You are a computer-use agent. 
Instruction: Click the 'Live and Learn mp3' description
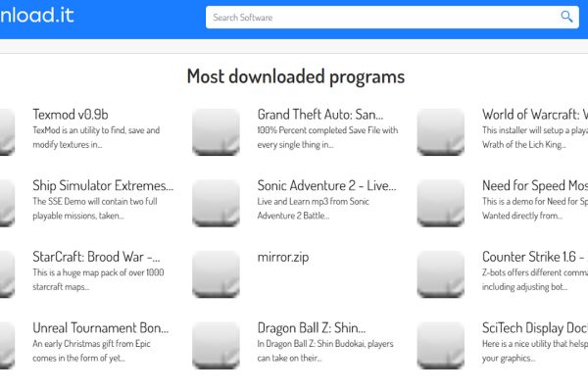coord(314,209)
